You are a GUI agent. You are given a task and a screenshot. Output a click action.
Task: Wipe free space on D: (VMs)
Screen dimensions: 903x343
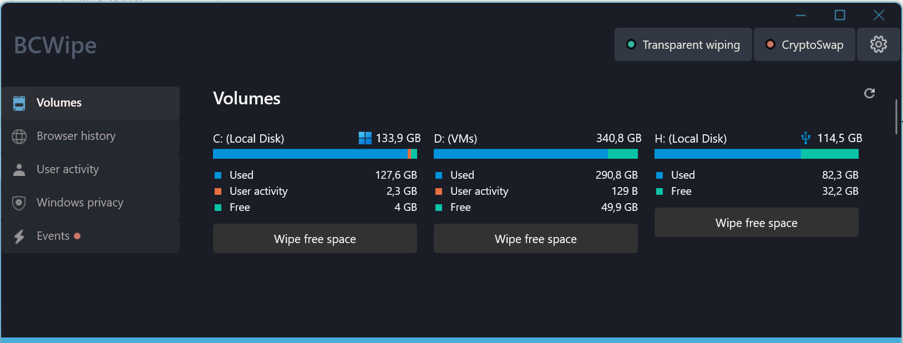(536, 239)
